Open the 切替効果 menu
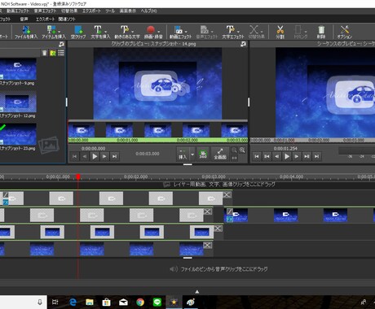The image size is (375, 309). (69, 11)
